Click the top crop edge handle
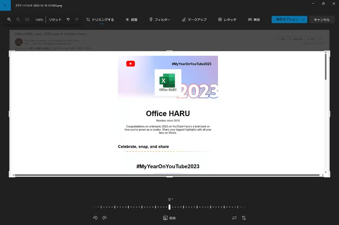 (x=169, y=51)
